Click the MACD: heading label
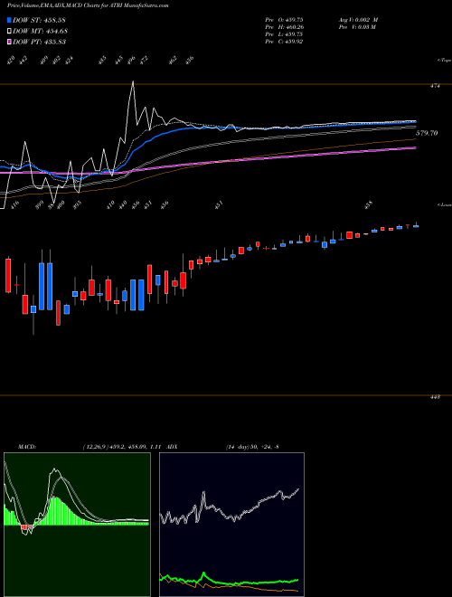This screenshot has height=597, width=452. [x=27, y=446]
